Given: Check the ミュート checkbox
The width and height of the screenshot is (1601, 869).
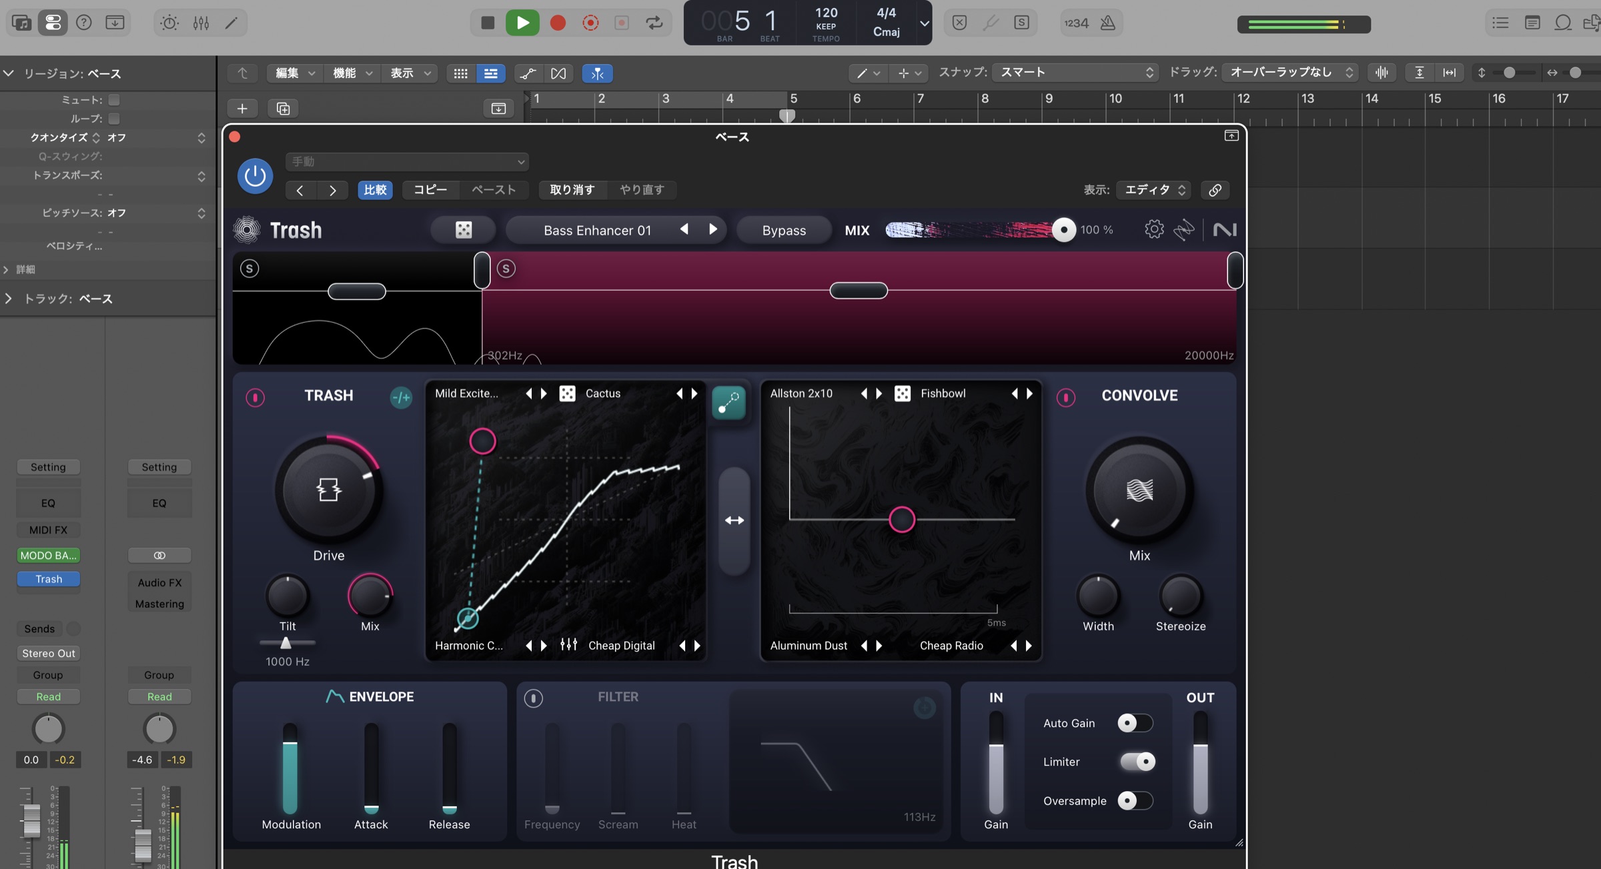Looking at the screenshot, I should [114, 100].
